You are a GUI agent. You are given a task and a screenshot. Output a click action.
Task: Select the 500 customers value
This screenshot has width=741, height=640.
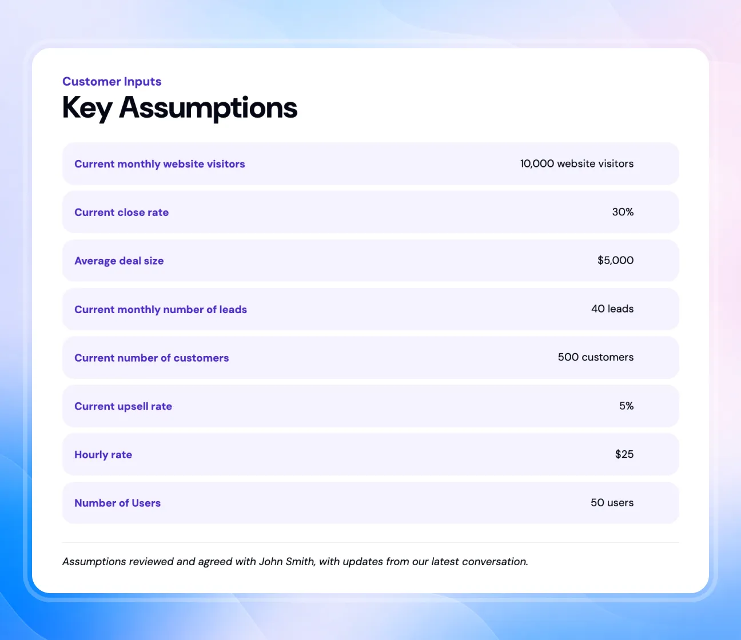click(x=596, y=357)
